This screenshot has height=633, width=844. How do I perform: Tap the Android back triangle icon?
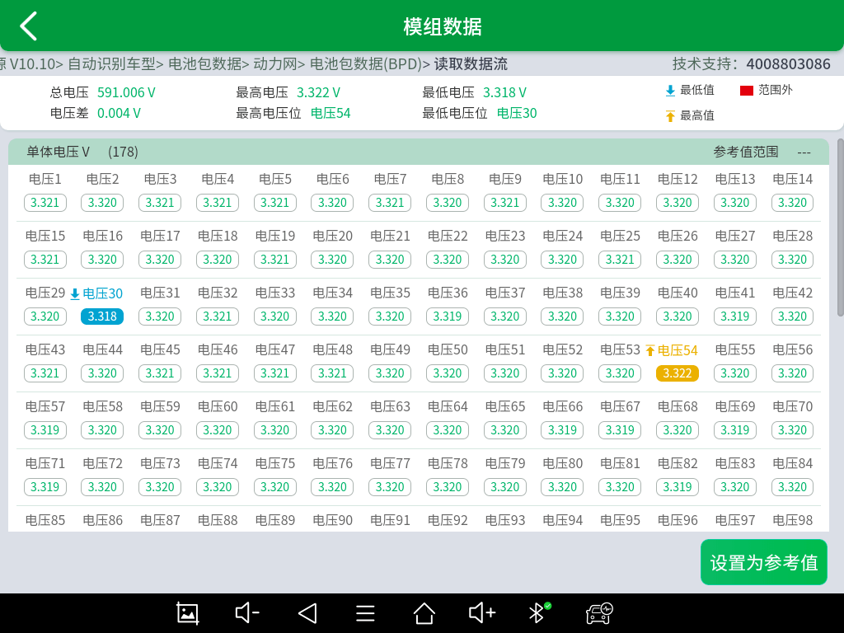[307, 613]
